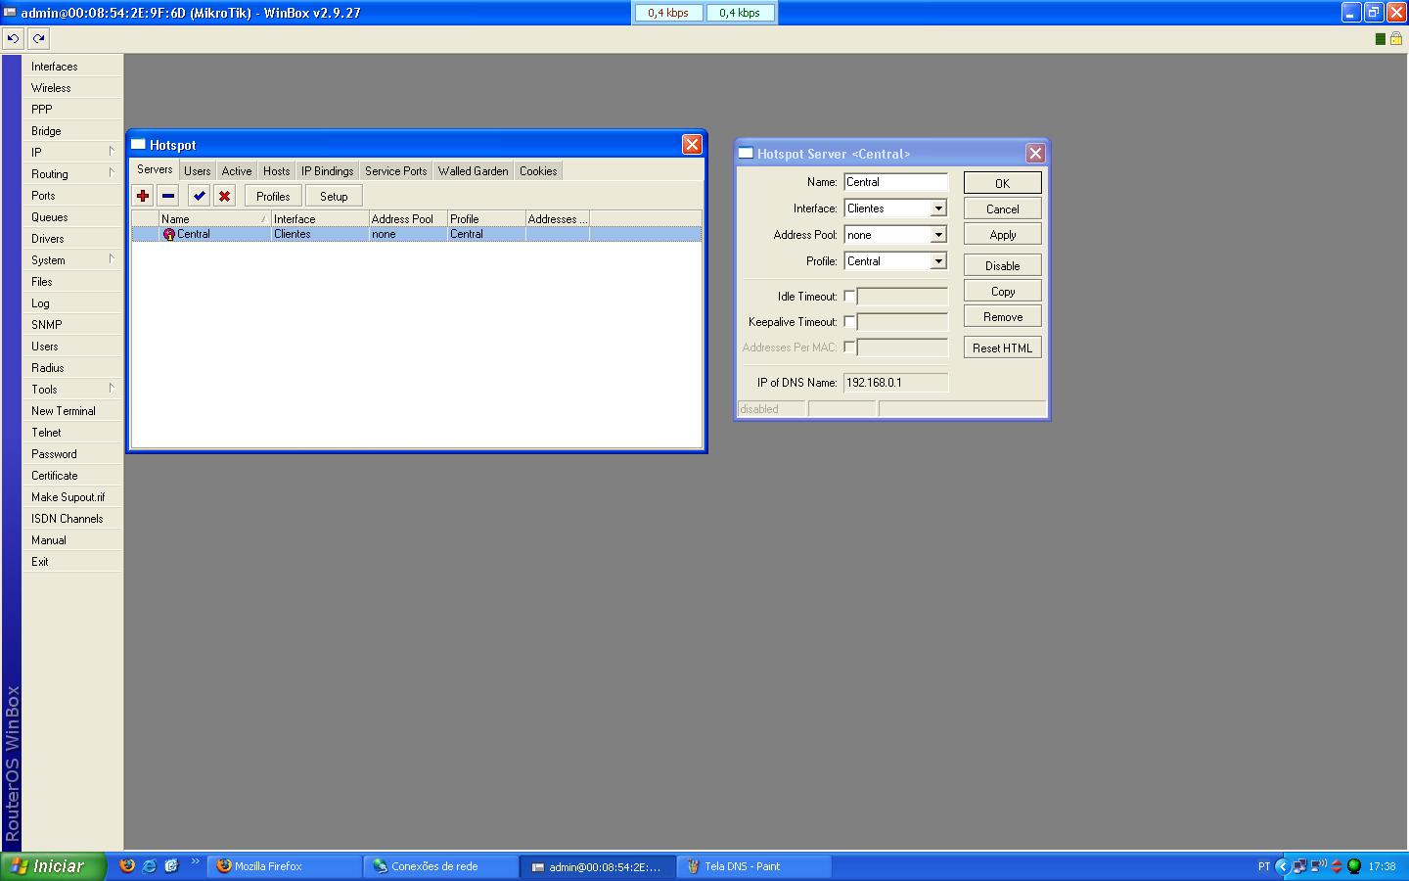Open New Terminal from sidebar
Screen dimensions: 1409x881
(x=73, y=411)
